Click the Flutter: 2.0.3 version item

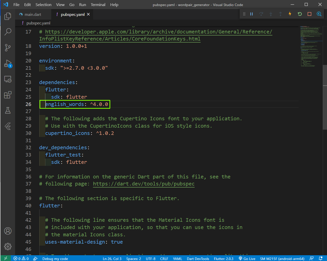click(224, 258)
